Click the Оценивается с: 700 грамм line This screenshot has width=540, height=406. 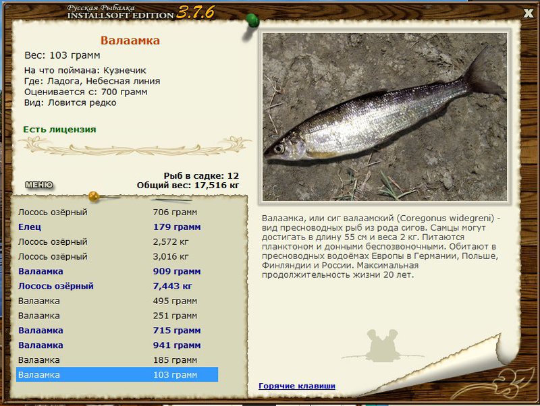click(86, 92)
